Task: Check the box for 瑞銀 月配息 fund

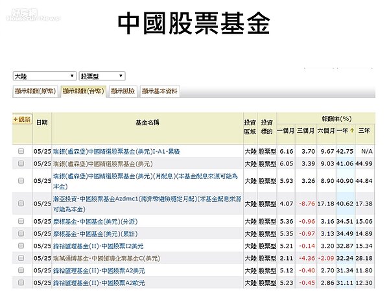Action: click(x=21, y=181)
